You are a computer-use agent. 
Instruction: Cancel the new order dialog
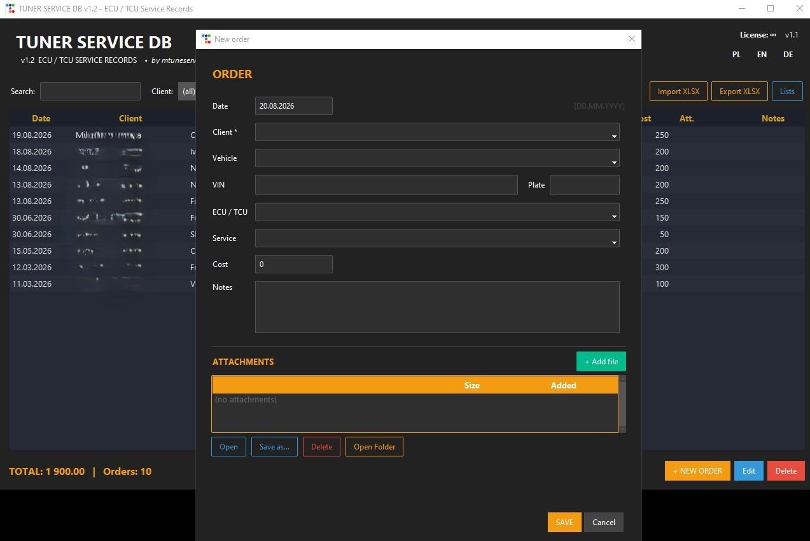point(604,522)
